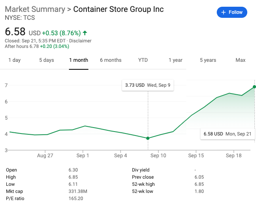Switch to the 5 days tab

pyautogui.click(x=46, y=60)
